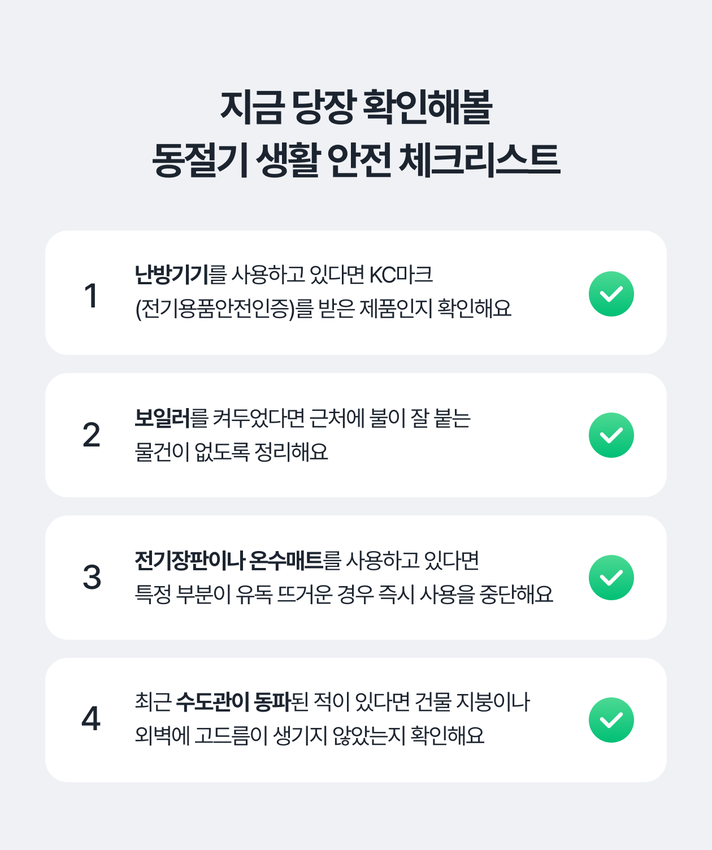Viewport: 712px width, 850px height.
Task: Toggle the green check for 난방기기 item
Action: click(x=611, y=294)
